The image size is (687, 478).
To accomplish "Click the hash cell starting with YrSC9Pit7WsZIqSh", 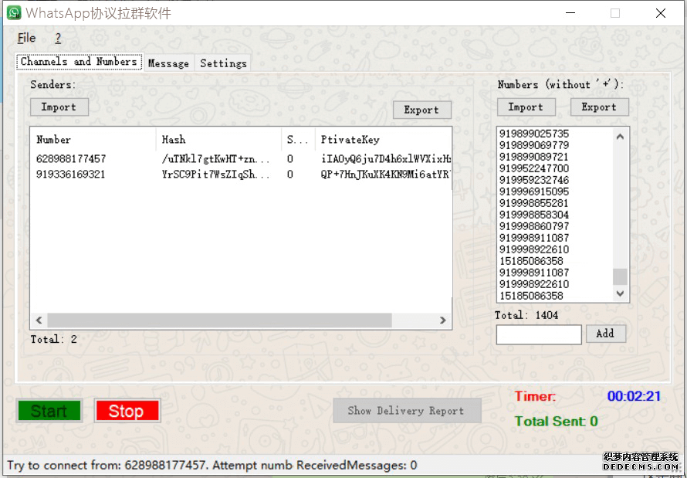I will coord(215,175).
